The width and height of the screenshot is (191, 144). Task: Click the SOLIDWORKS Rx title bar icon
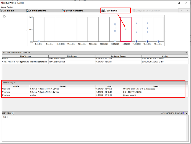[2, 3]
